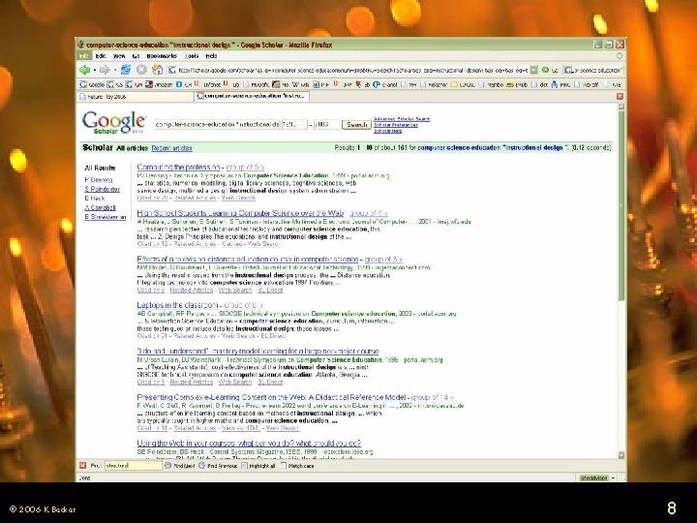Click the Cached link under second result

coord(231,244)
